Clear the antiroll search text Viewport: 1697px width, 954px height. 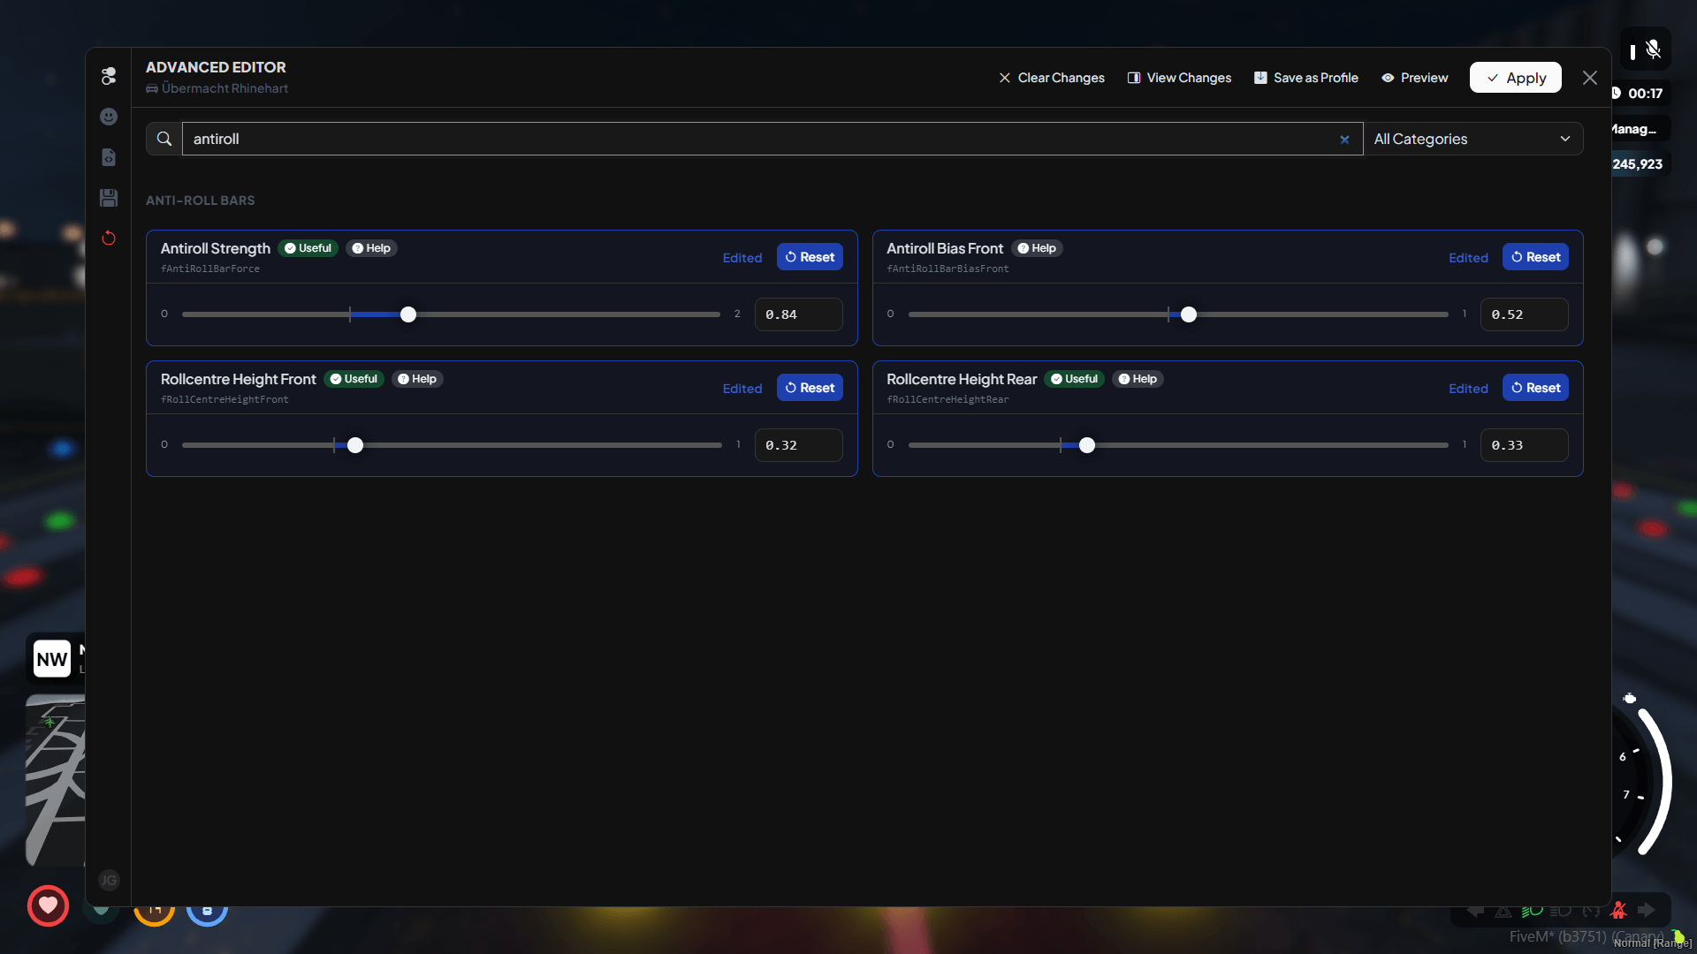click(1344, 140)
